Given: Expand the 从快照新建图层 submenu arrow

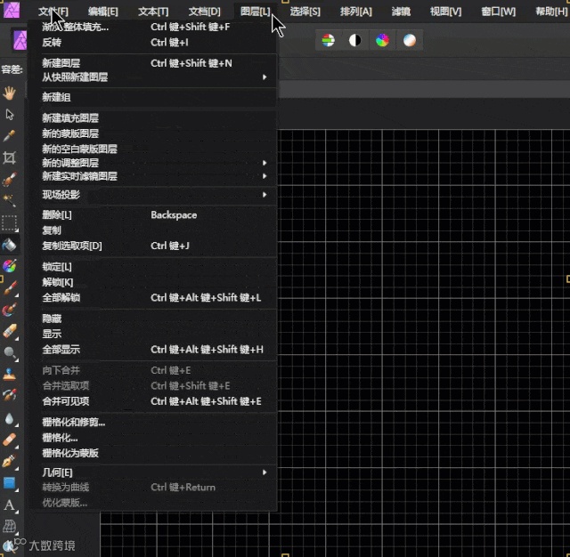Looking at the screenshot, I should [265, 77].
